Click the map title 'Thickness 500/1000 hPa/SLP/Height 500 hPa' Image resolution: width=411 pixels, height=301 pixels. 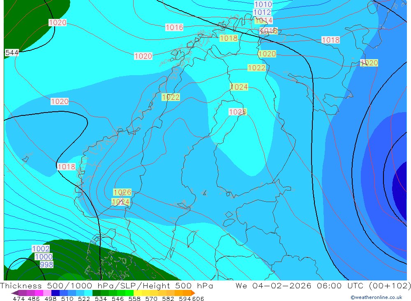coord(106,285)
